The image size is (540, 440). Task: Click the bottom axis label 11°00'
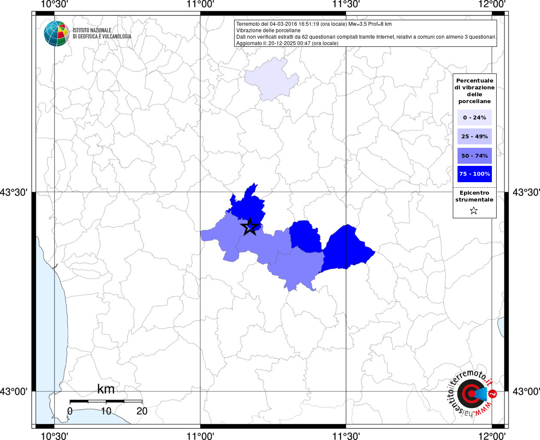tap(200, 436)
